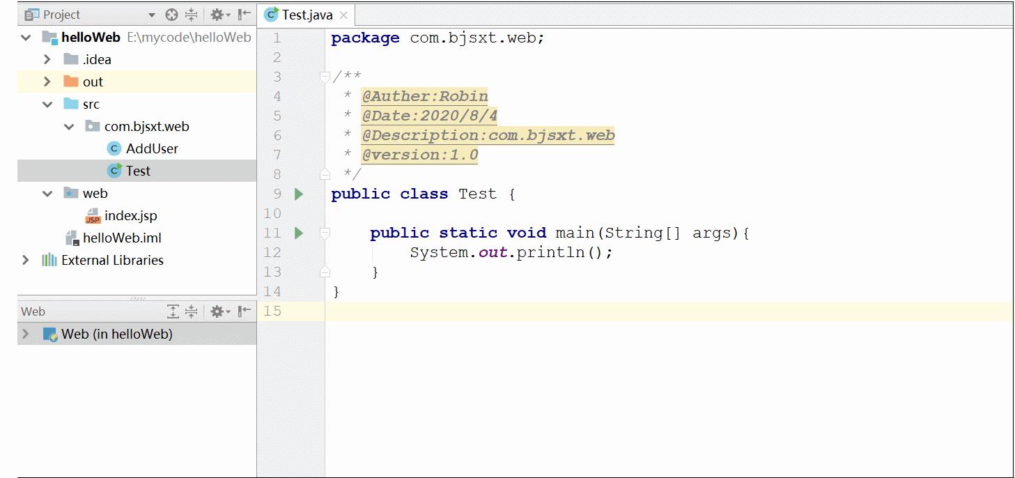
Task: Place the caret on empty line 15
Action: click(x=418, y=311)
